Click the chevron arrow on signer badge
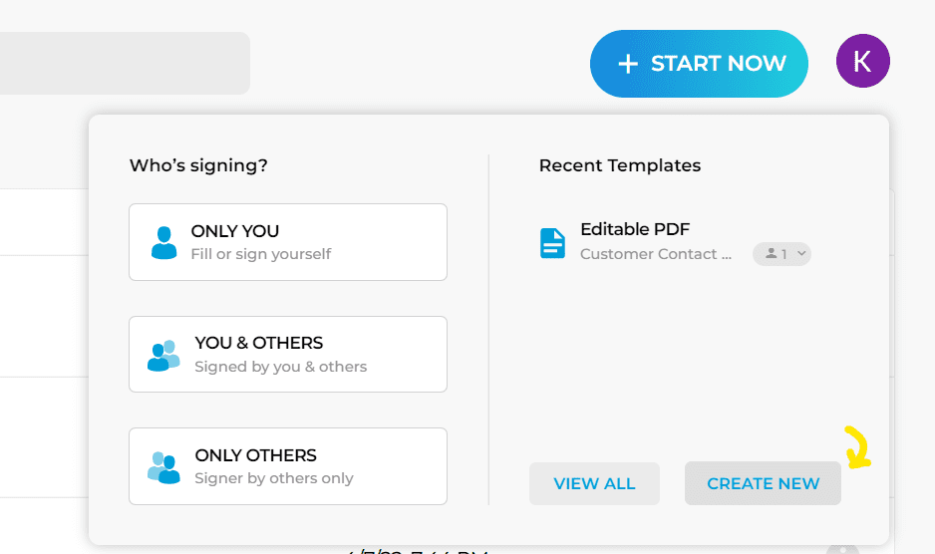Screen dimensions: 935x554 [801, 253]
